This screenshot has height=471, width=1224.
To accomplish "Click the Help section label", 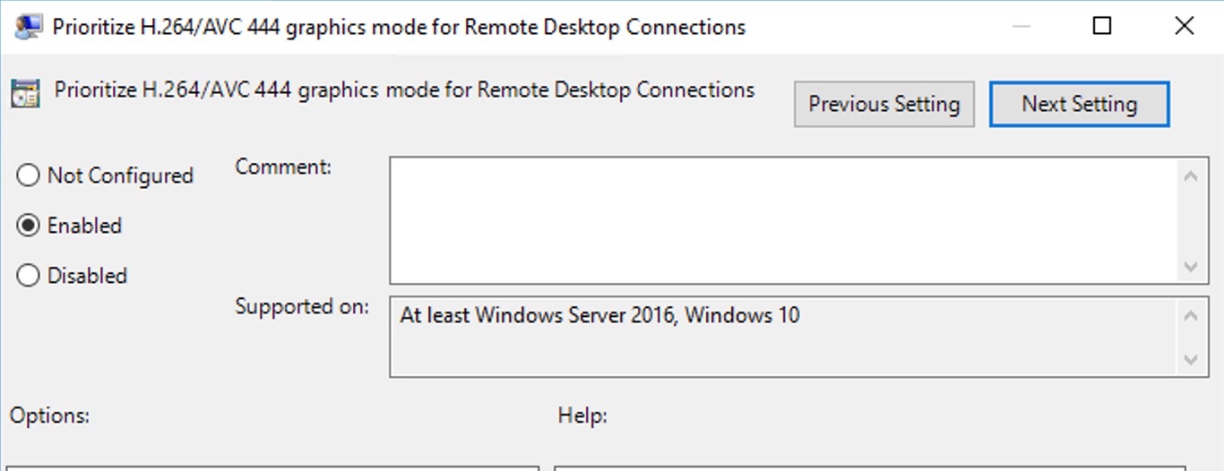I will [582, 415].
